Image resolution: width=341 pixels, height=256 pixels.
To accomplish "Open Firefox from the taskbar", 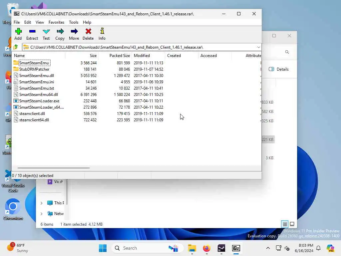I will [x=206, y=248].
